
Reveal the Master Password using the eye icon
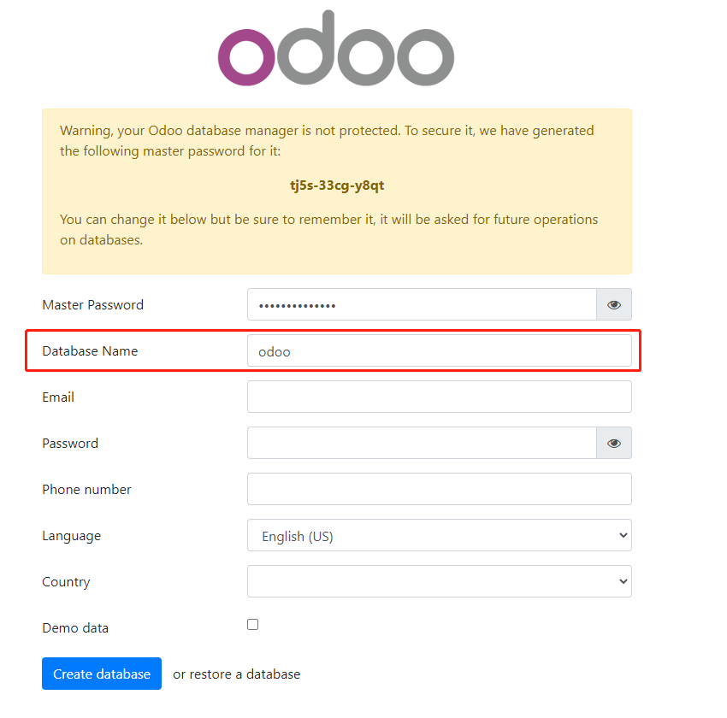pos(613,304)
